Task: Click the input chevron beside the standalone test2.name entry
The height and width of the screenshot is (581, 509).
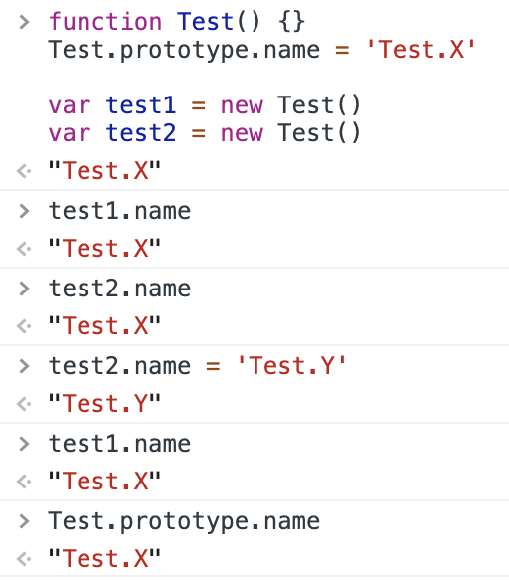Action: pyautogui.click(x=24, y=289)
